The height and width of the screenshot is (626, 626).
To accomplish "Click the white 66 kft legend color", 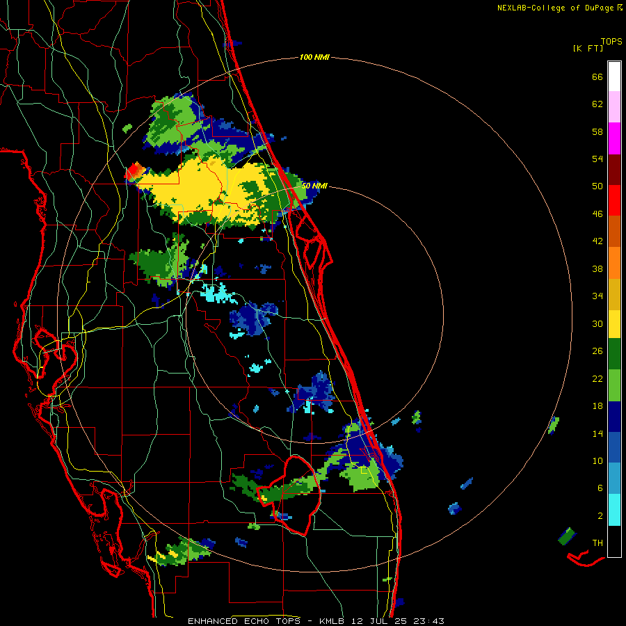I will (x=614, y=77).
